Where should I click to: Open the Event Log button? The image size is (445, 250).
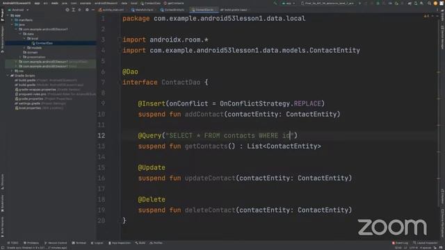click(400, 243)
